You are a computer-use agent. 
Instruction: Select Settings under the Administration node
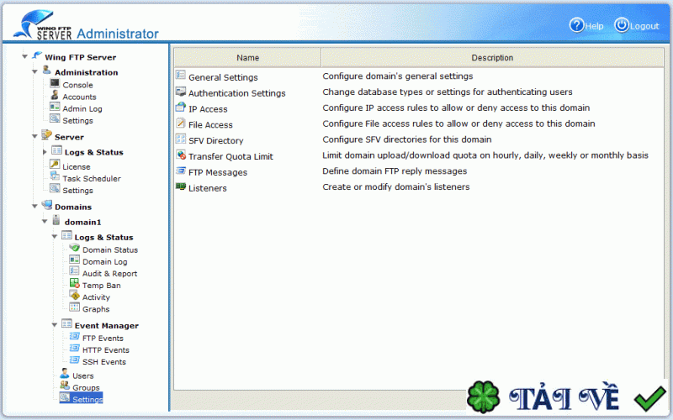pyautogui.click(x=77, y=121)
